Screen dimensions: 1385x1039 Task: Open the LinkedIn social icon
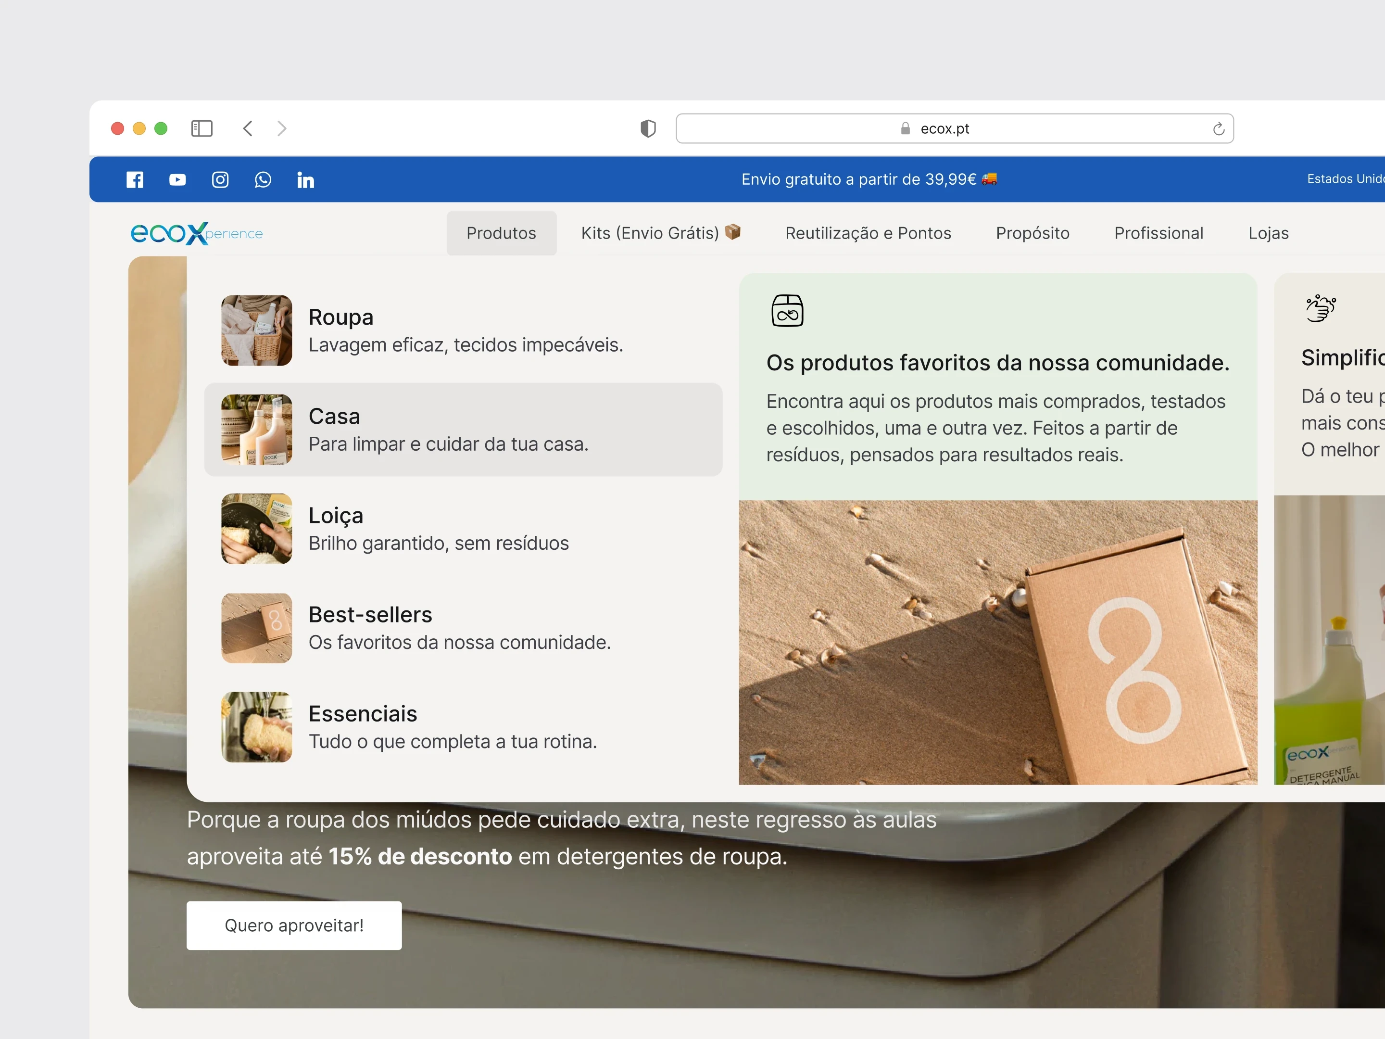tap(305, 180)
